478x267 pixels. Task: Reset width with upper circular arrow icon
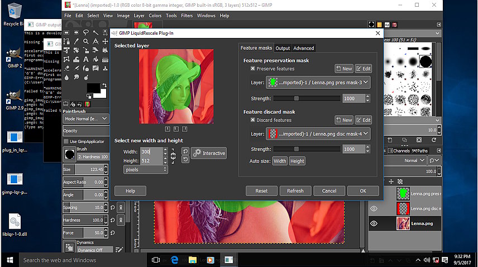[x=185, y=151]
